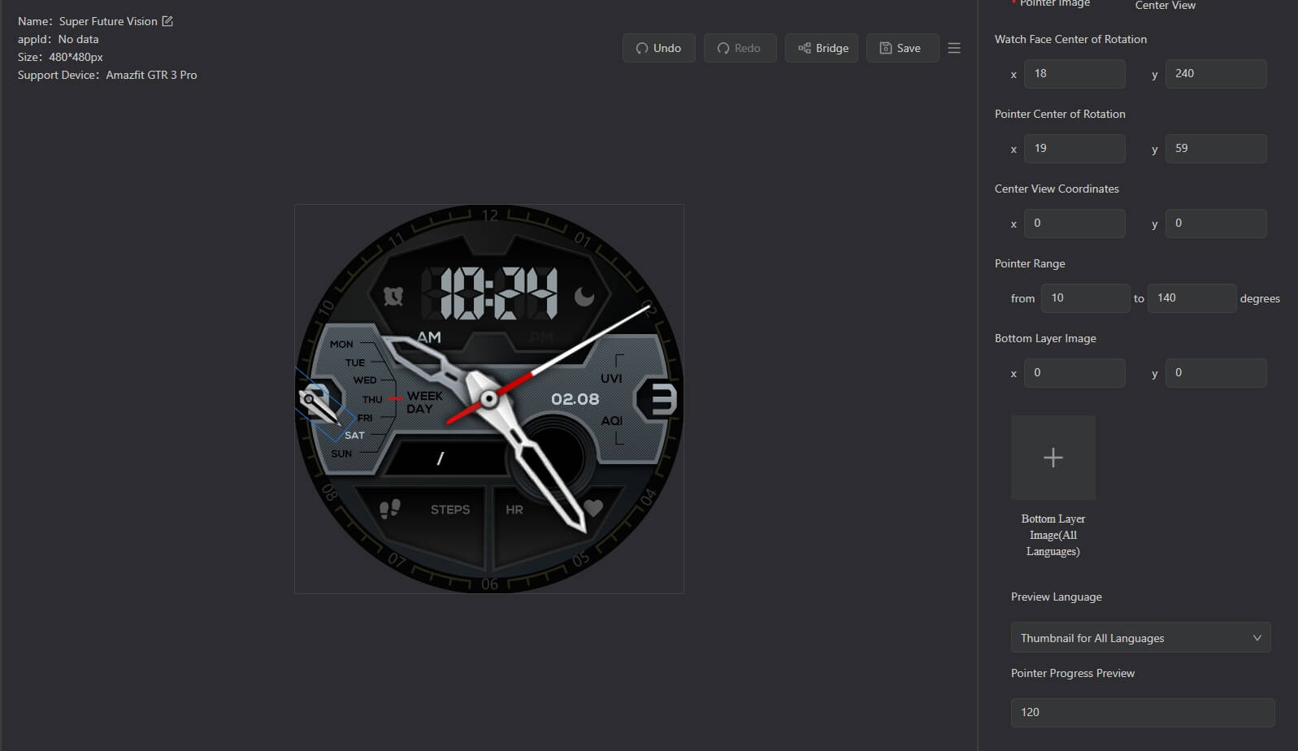1298x751 pixels.
Task: Edit Pointer Center of Rotation y field
Action: [1216, 149]
